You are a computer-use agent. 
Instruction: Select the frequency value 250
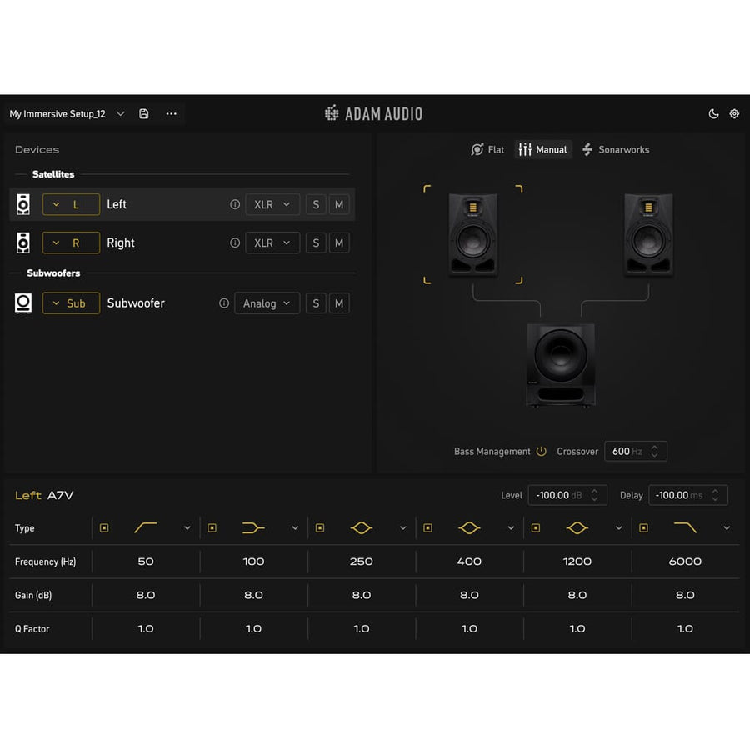tap(361, 562)
